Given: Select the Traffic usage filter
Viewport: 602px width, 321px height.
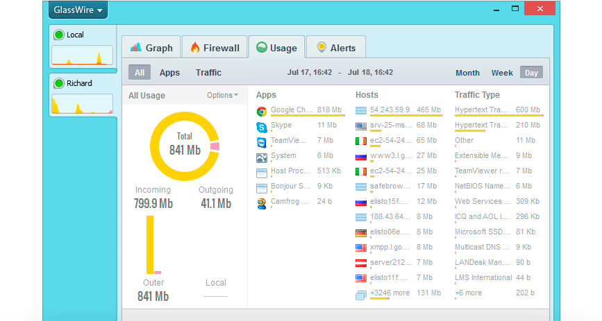Looking at the screenshot, I should (x=208, y=73).
